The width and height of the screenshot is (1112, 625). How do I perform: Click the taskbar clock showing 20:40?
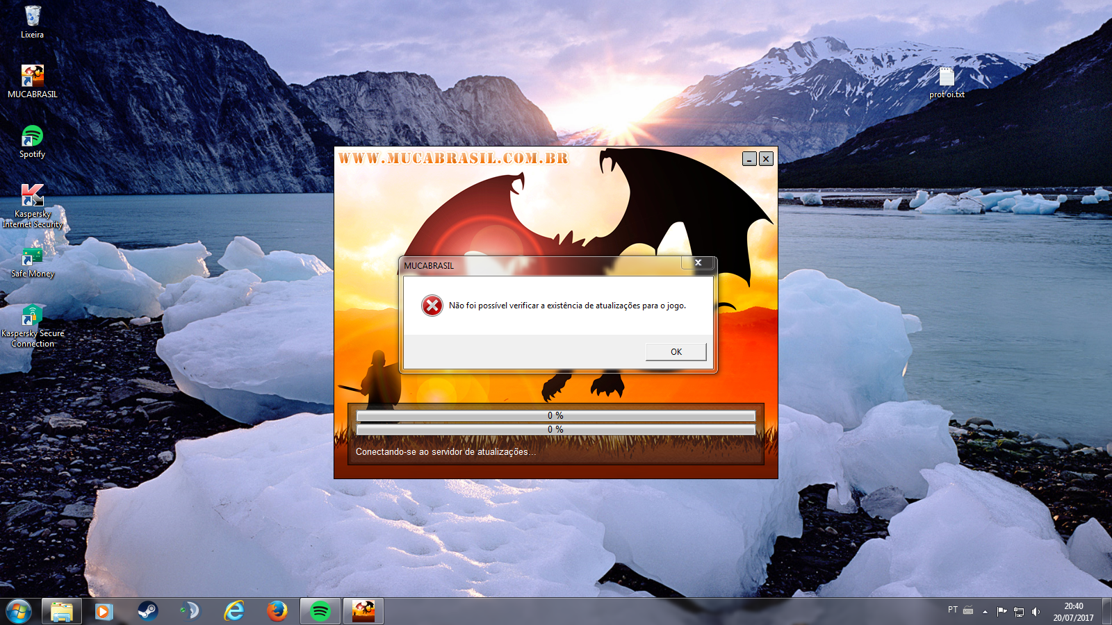pos(1073,612)
